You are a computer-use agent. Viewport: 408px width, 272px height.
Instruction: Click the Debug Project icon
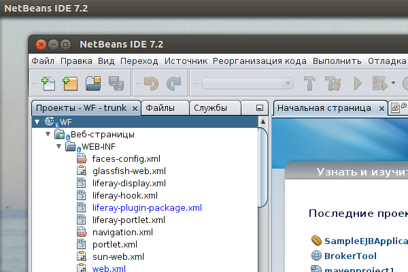(x=379, y=83)
